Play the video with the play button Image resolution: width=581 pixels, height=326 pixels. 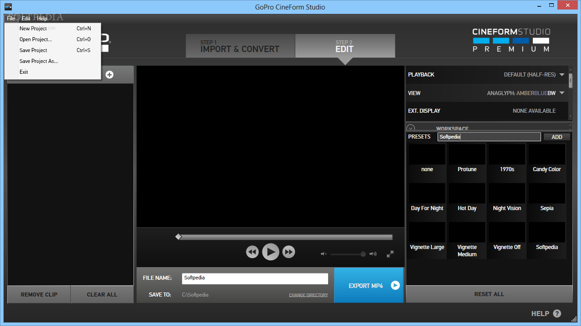(271, 252)
